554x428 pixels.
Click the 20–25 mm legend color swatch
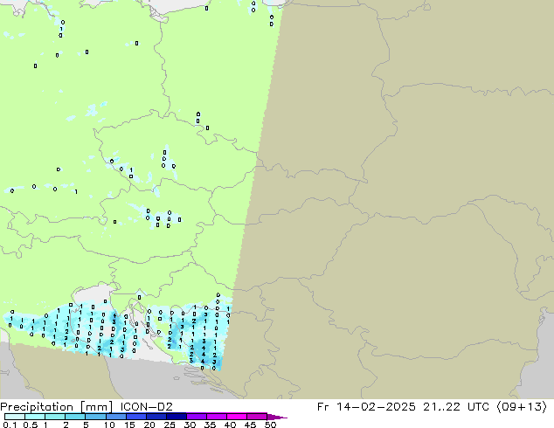[156, 417]
